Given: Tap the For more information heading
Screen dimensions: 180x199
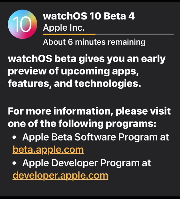Looking at the screenshot, I should (89, 117).
